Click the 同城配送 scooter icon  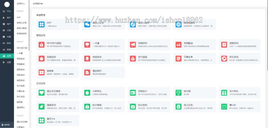(178, 45)
